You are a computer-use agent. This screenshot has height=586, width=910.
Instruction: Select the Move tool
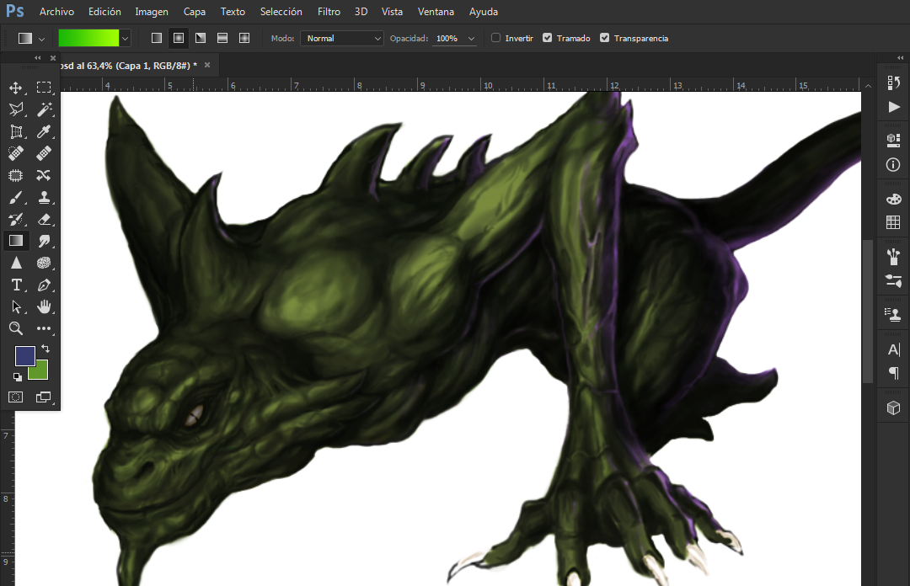pos(15,87)
